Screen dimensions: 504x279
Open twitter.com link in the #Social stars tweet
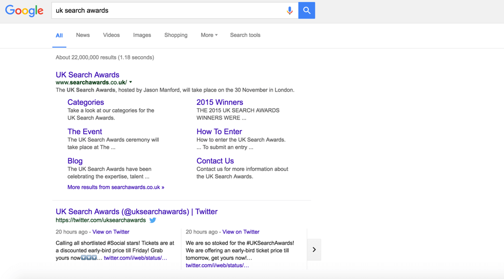click(135, 258)
